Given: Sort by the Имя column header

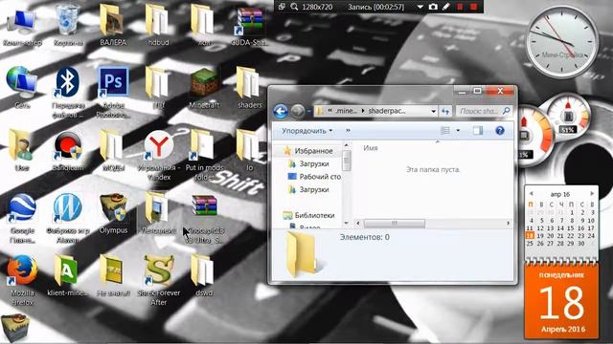Looking at the screenshot, I should coord(371,148).
